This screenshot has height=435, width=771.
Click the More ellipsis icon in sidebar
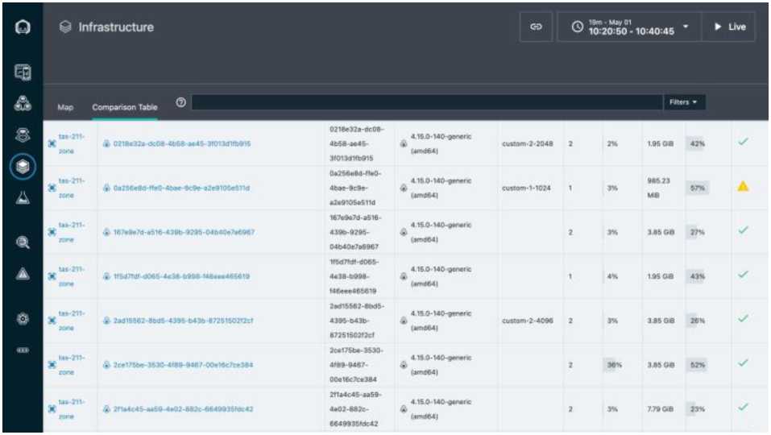pyautogui.click(x=23, y=350)
